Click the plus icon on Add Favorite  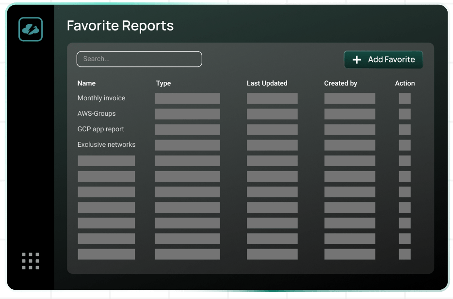(x=357, y=60)
